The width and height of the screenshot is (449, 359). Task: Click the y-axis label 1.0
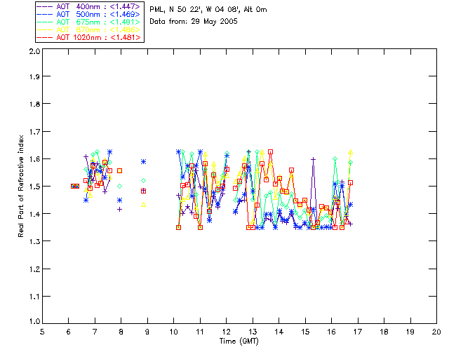pyautogui.click(x=34, y=321)
